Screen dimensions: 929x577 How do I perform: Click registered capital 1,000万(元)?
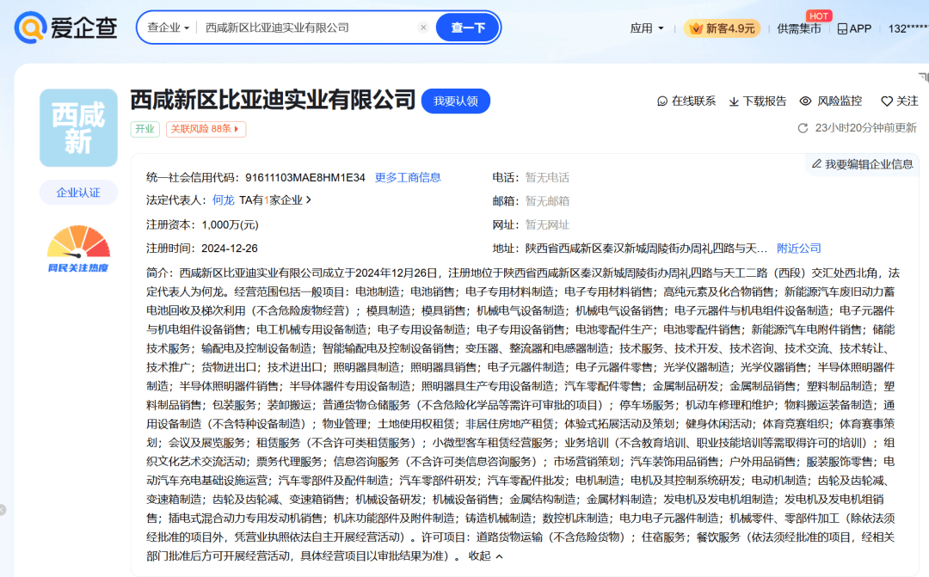[x=230, y=225]
